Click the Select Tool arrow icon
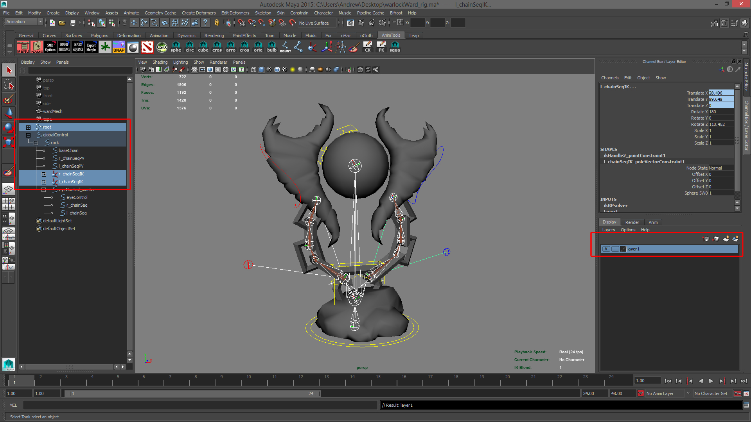This screenshot has height=422, width=751. pyautogui.click(x=9, y=71)
